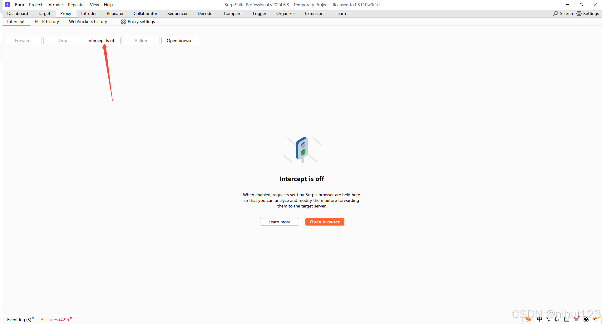Click the Search label in top bar
The width and height of the screenshot is (602, 324).
566,13
